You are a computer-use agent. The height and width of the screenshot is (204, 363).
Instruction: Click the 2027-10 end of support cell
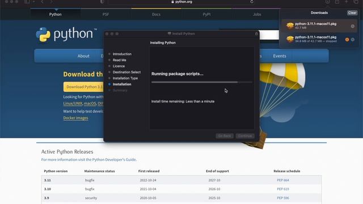tap(214, 180)
